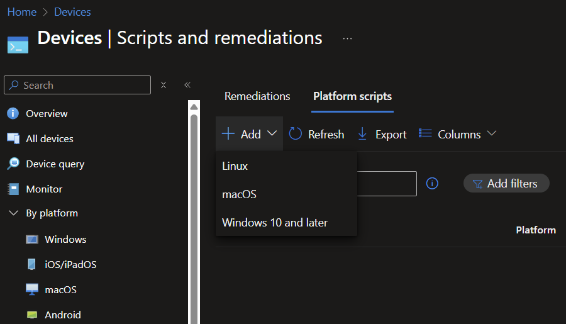Click the Overview info icon in sidebar

click(13, 114)
